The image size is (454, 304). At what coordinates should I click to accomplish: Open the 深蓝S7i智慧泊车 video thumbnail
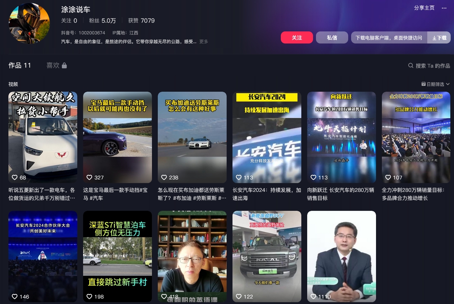[x=118, y=256]
